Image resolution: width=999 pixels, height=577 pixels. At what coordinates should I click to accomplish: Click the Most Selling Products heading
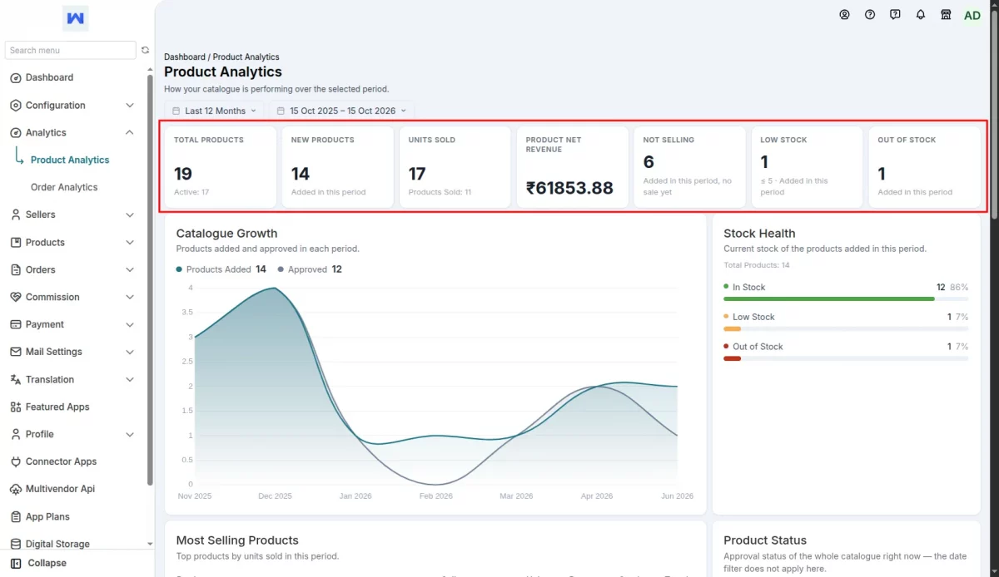[237, 540]
